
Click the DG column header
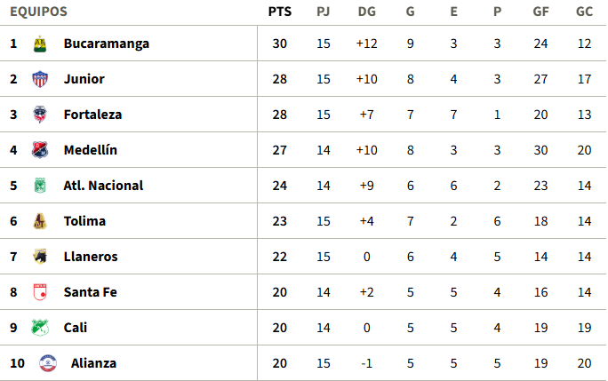[x=366, y=12]
